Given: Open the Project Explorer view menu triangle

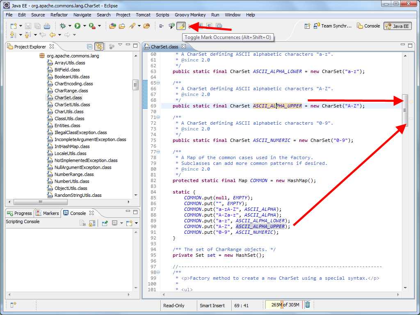Looking at the screenshot, I should point(120,45).
